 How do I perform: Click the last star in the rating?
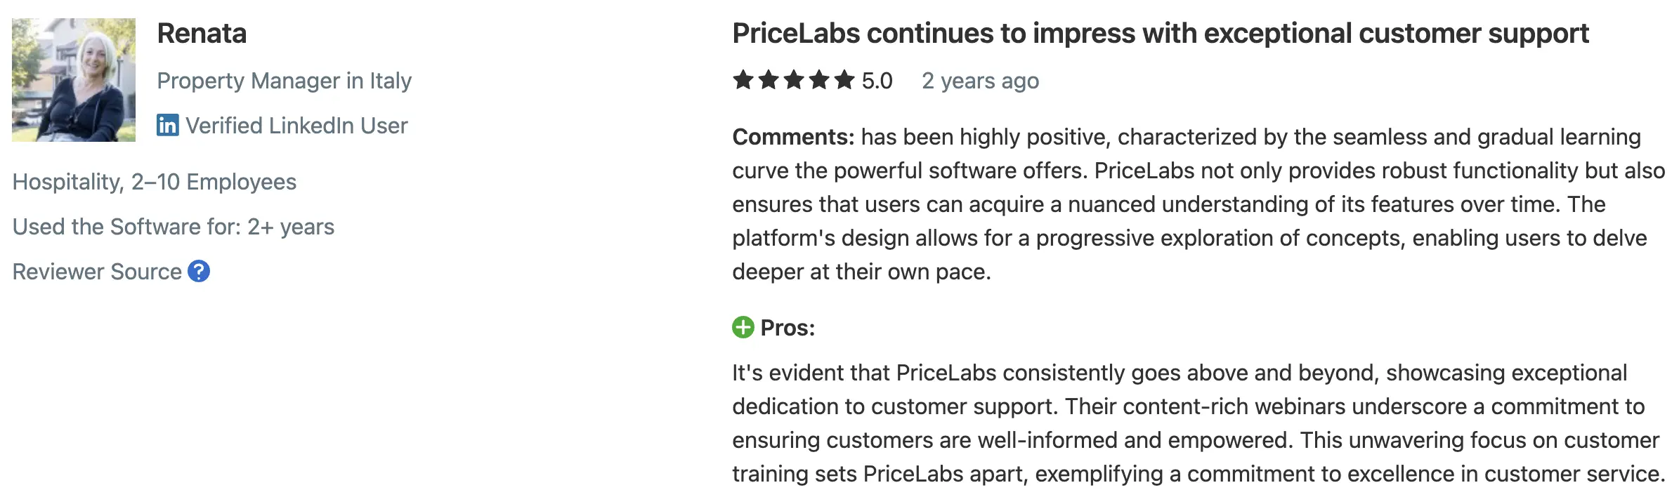[x=844, y=81]
